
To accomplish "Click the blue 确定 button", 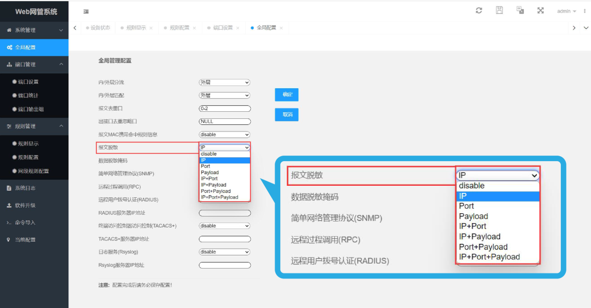I will click(x=287, y=95).
